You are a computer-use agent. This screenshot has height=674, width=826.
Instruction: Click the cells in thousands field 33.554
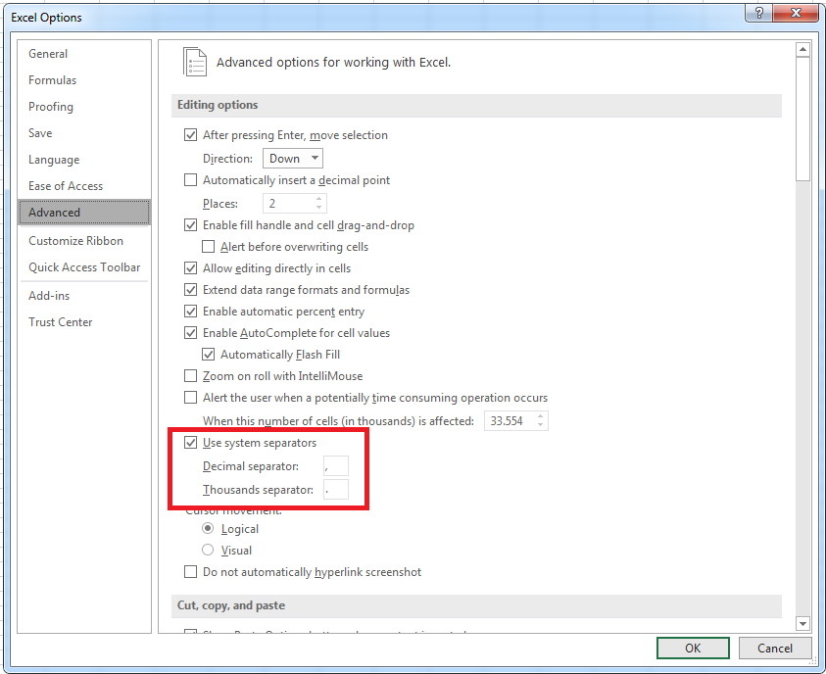pyautogui.click(x=510, y=420)
